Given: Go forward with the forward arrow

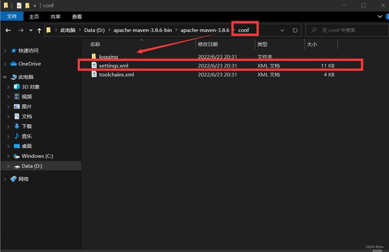Looking at the screenshot, I should [21, 30].
